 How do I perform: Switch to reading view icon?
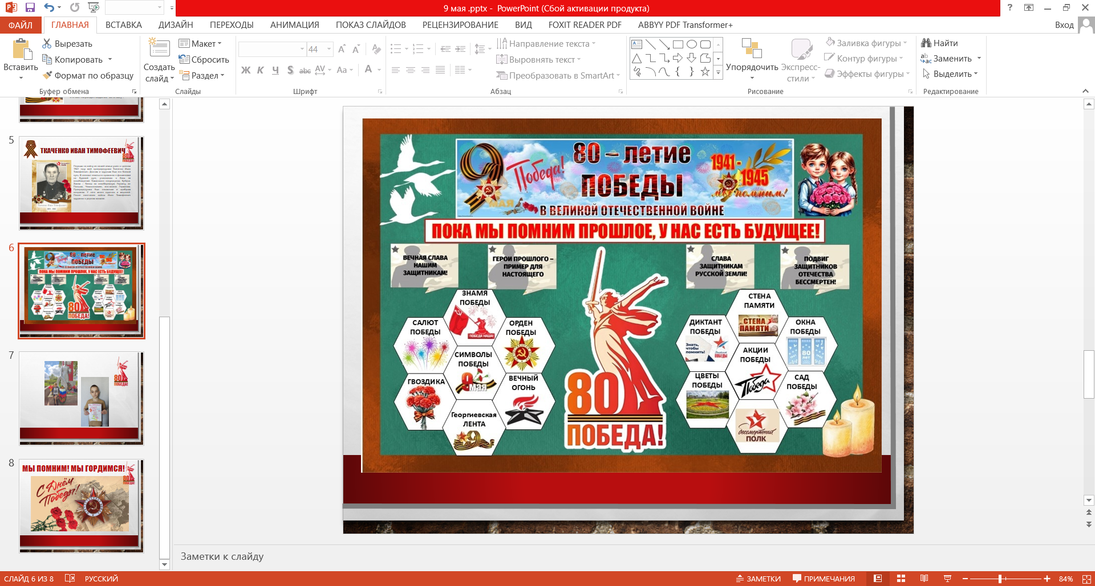point(924,579)
